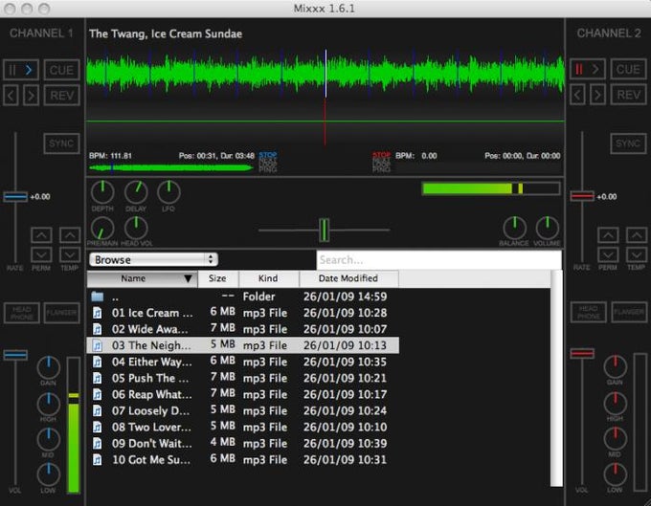
Task: Enable REV on Channel 2
Action: [628, 95]
